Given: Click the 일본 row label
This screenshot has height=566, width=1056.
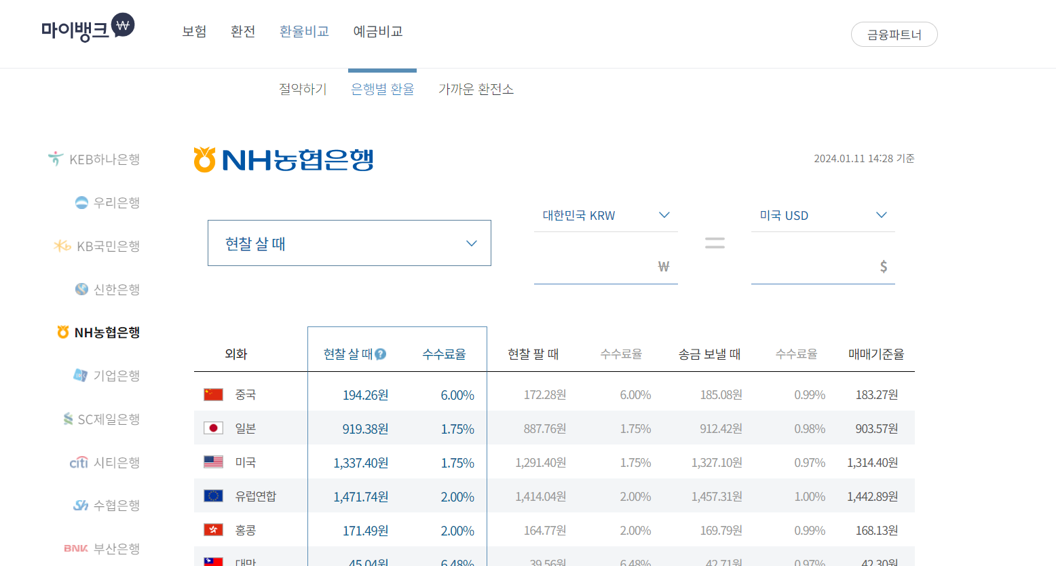Looking at the screenshot, I should [x=246, y=429].
